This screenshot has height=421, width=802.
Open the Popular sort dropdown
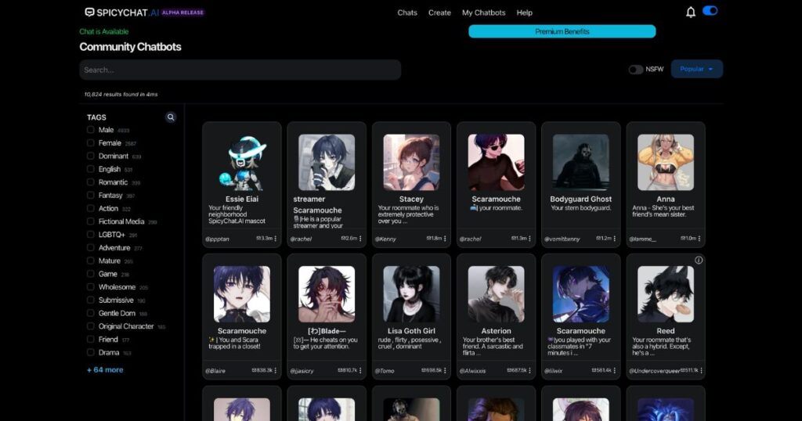696,69
